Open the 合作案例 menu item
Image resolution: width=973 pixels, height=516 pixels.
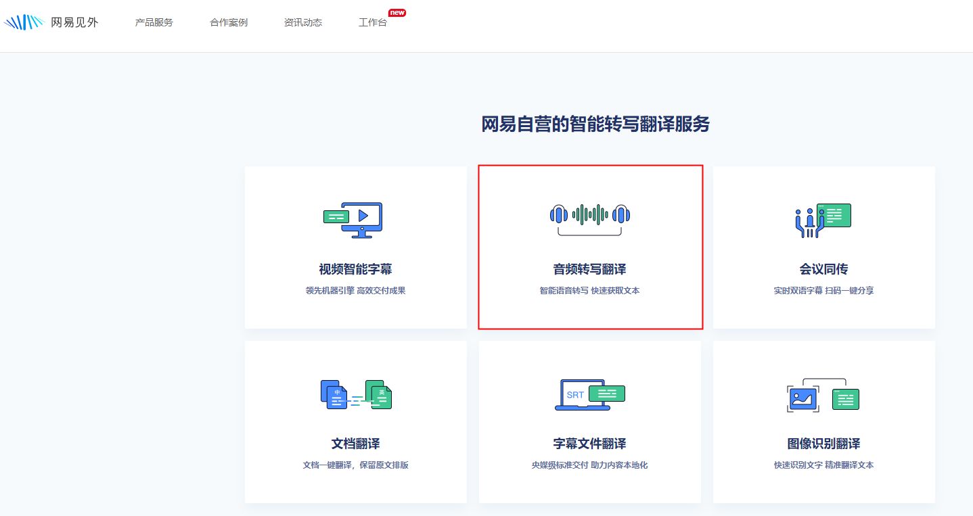click(x=229, y=22)
